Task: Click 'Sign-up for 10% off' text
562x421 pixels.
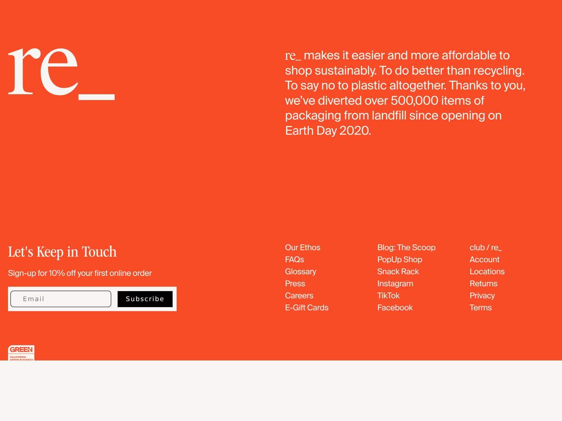Action: tap(80, 273)
